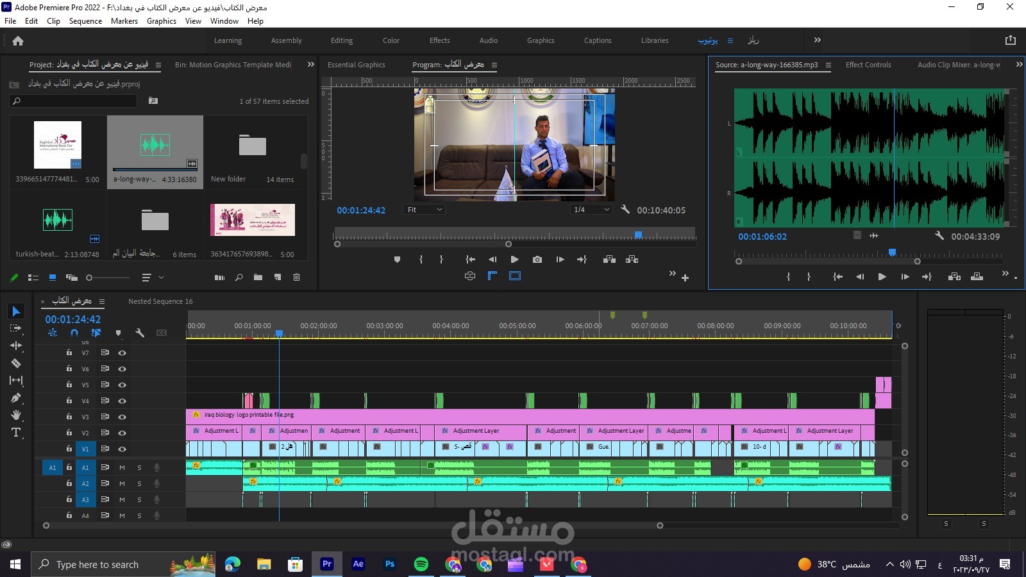
Task: Click New Bin folder icon in Project panel
Action: (258, 278)
